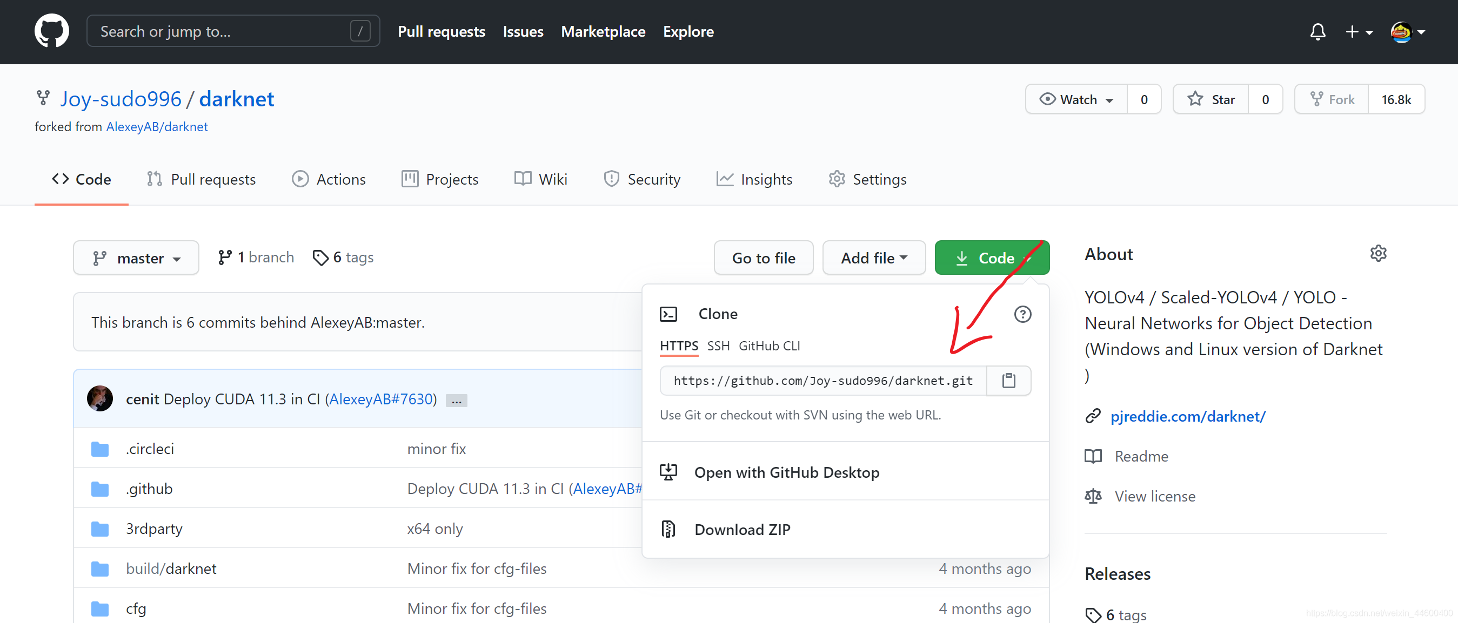Open cenit commit author avatar
Image resolution: width=1458 pixels, height=623 pixels.
point(99,398)
